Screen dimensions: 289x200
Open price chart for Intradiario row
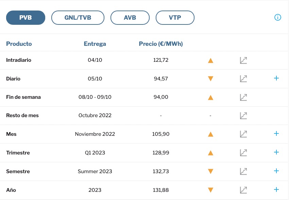point(243,60)
